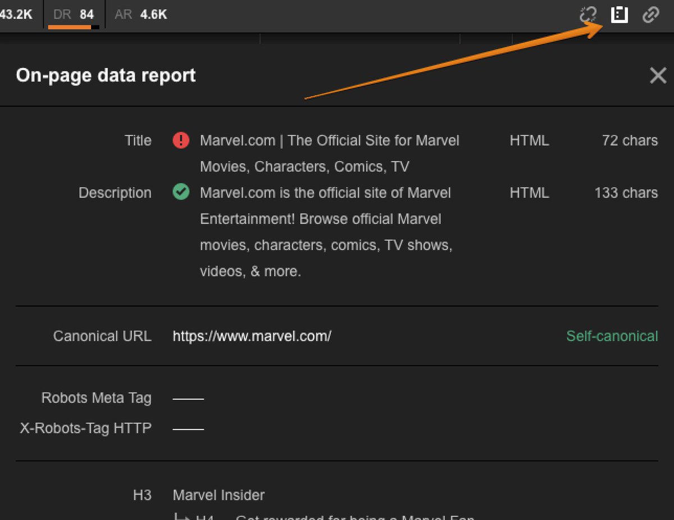Screen dimensions: 674x520
Task: Click the X-Robots-Tag HTTP label
Action: coord(85,428)
